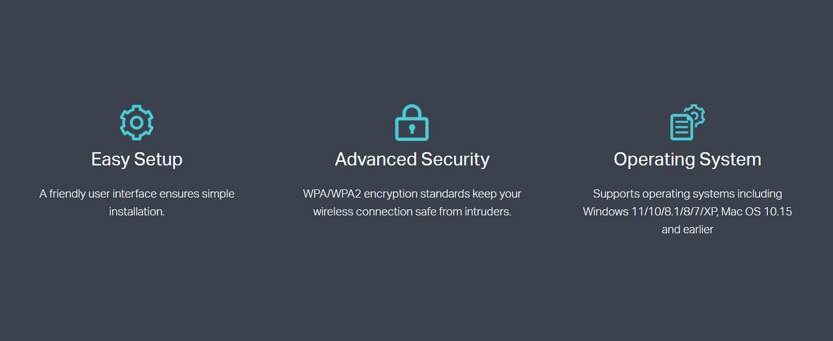Click the "encryption standards keep your" text
The height and width of the screenshot is (341, 833).
point(443,194)
